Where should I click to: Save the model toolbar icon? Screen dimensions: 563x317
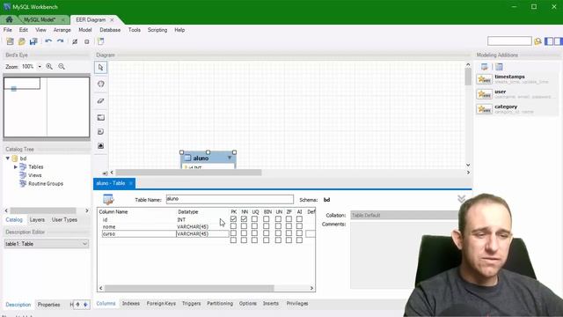tap(33, 41)
